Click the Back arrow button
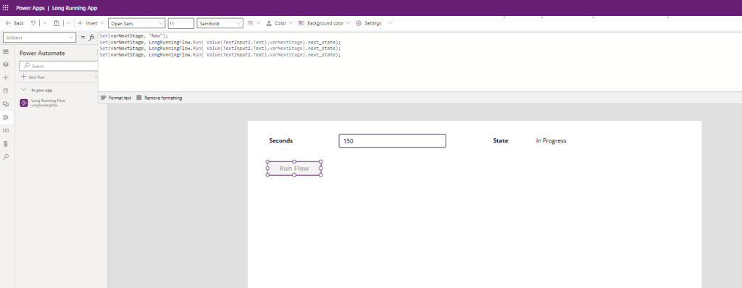The image size is (742, 288). pyautogui.click(x=14, y=23)
